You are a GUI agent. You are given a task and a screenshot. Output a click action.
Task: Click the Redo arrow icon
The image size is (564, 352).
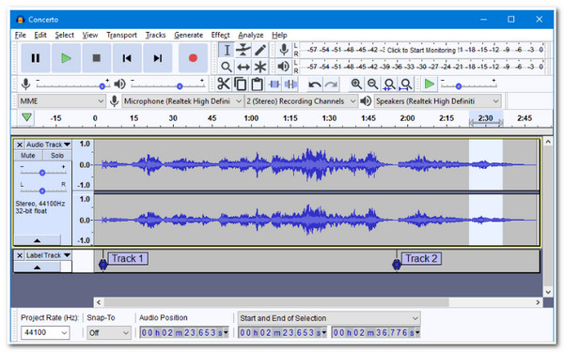point(331,84)
